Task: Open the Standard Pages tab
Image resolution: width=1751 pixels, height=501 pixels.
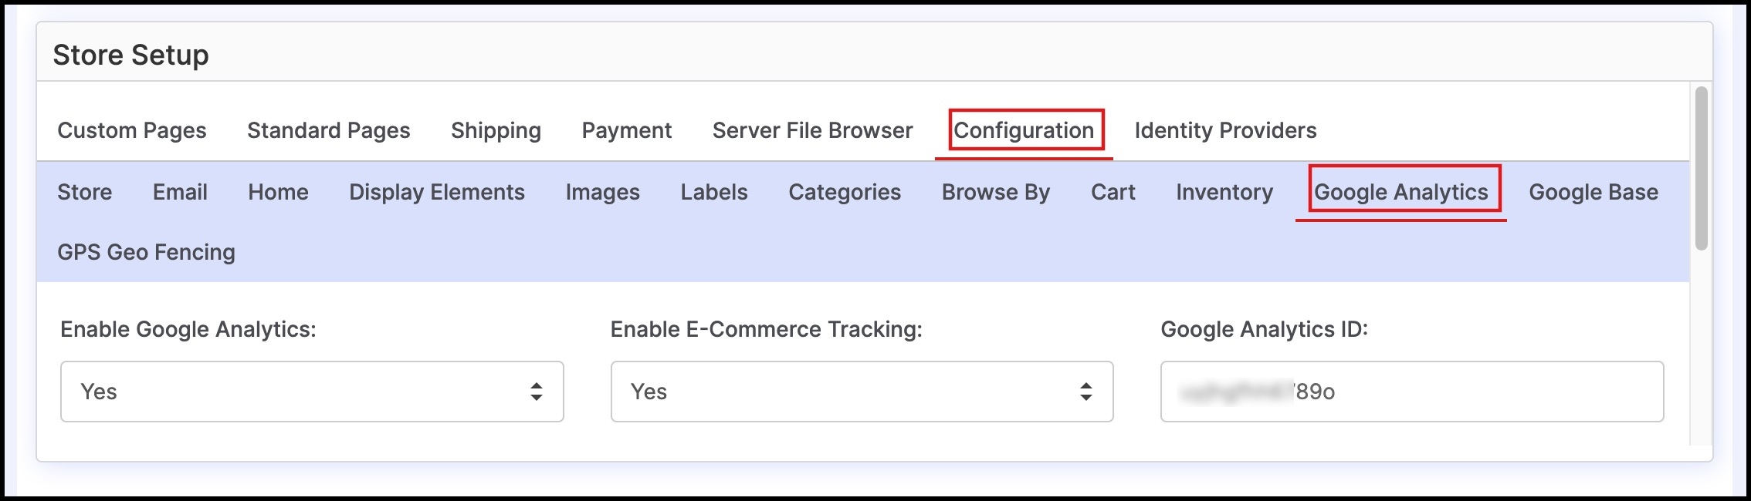Action: click(329, 130)
